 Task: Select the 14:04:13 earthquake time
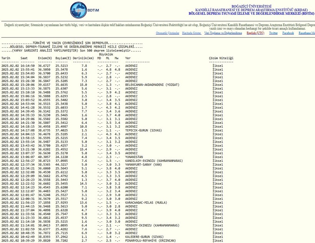28,134
